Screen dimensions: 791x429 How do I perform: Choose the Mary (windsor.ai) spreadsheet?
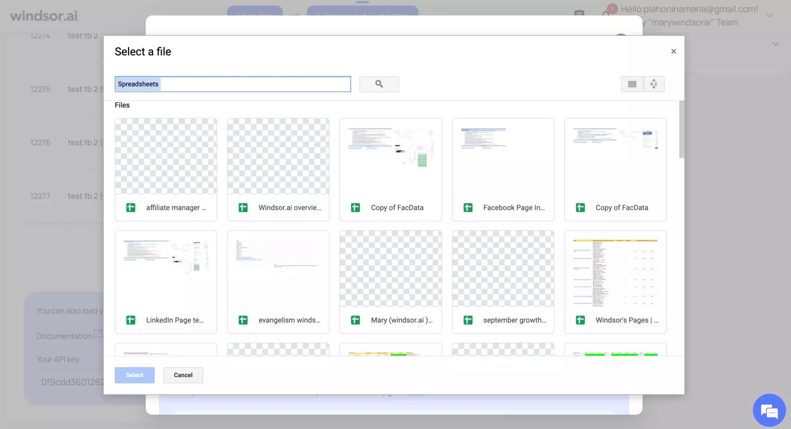click(390, 281)
